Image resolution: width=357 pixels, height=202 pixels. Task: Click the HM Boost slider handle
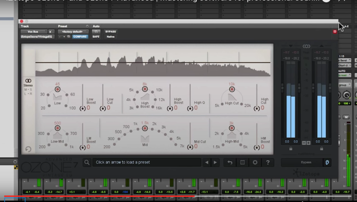(x=257, y=148)
